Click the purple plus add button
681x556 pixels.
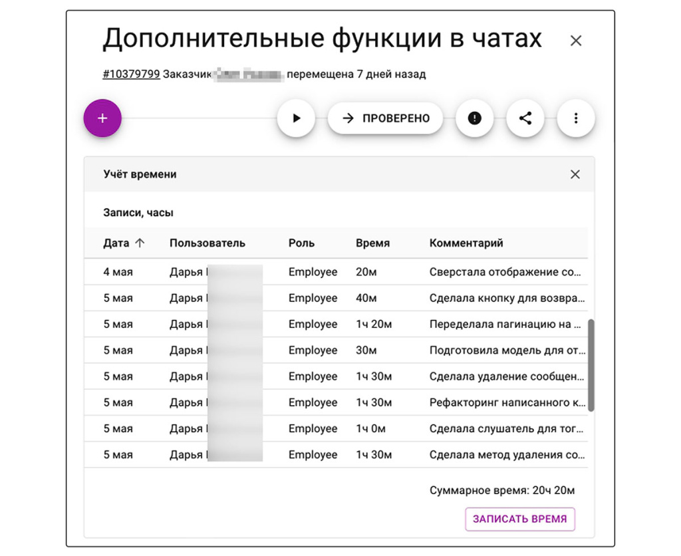(x=102, y=118)
